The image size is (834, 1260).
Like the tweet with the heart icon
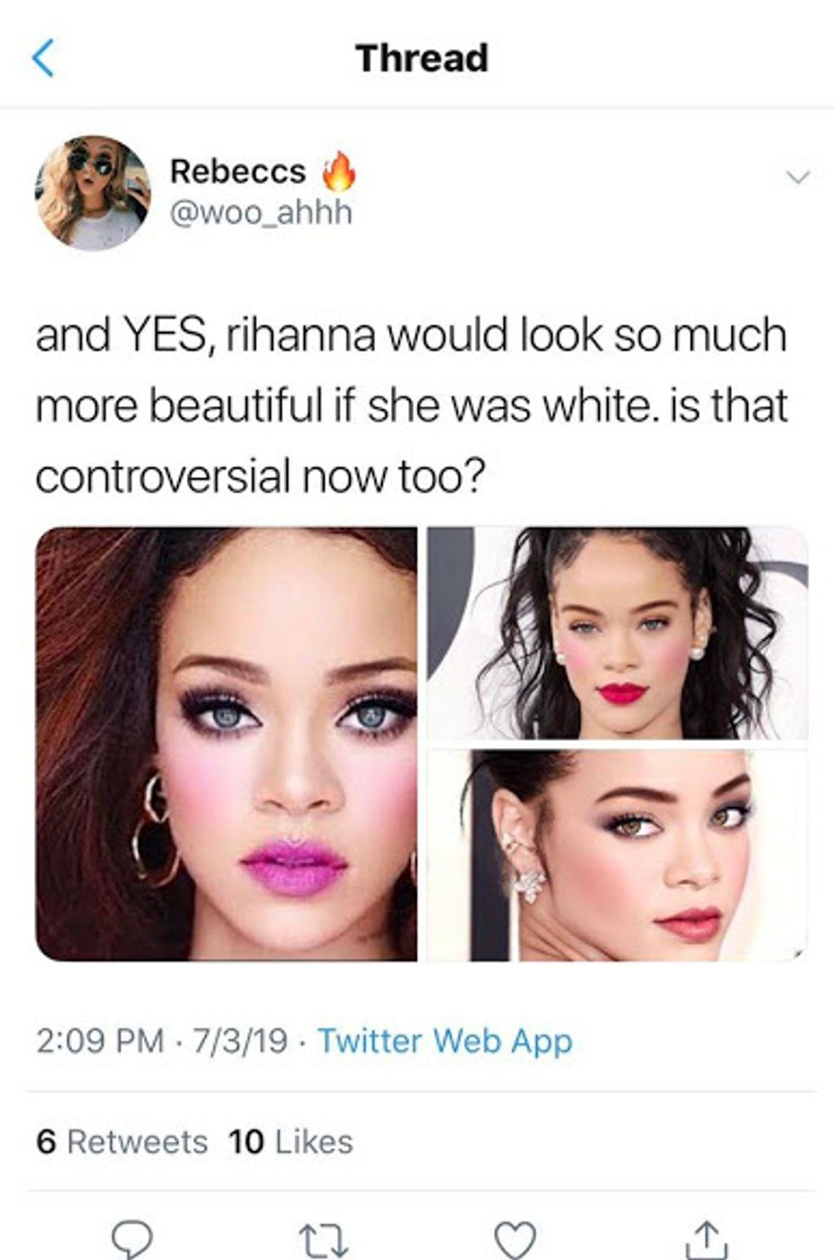pos(515,1240)
